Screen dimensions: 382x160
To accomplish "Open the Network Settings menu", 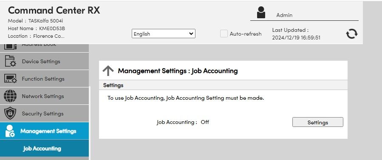I will (x=44, y=96).
